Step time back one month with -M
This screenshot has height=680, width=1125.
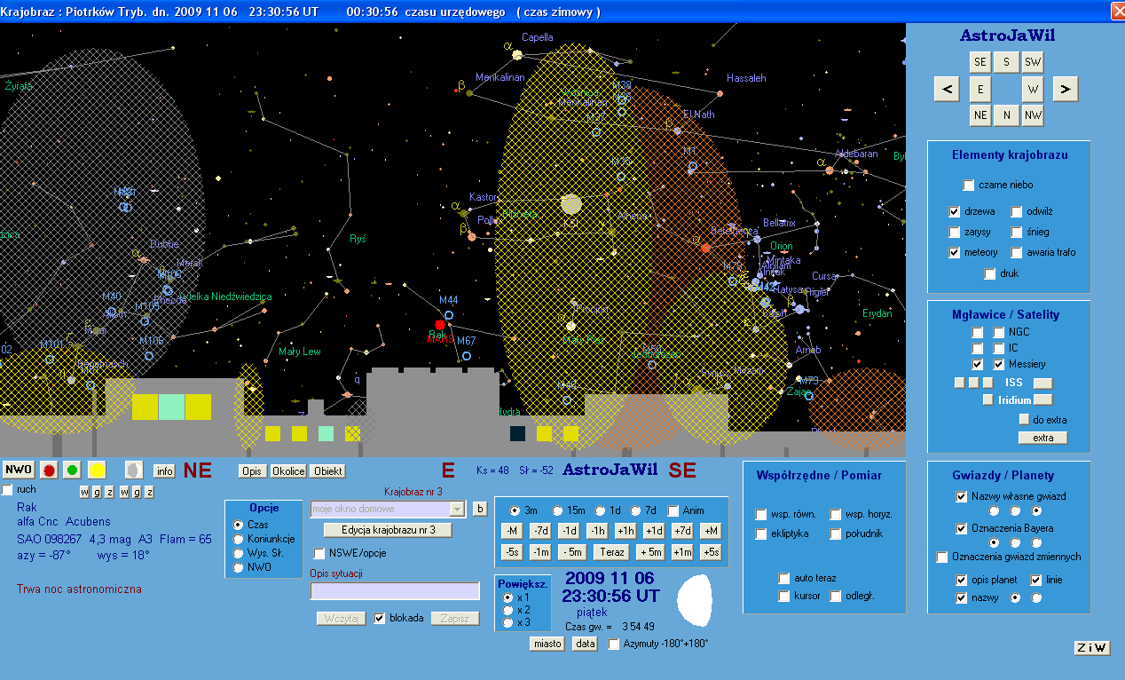pyautogui.click(x=511, y=531)
